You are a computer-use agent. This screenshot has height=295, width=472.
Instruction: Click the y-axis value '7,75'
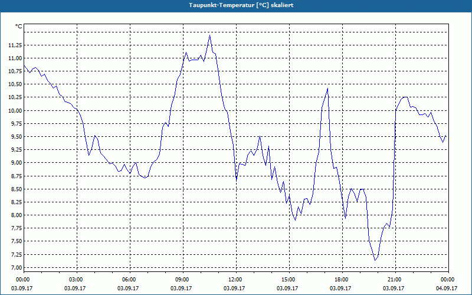pos(16,228)
